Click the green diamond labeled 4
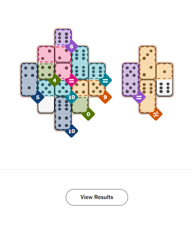The height and width of the screenshot is (233, 192). [x=54, y=80]
